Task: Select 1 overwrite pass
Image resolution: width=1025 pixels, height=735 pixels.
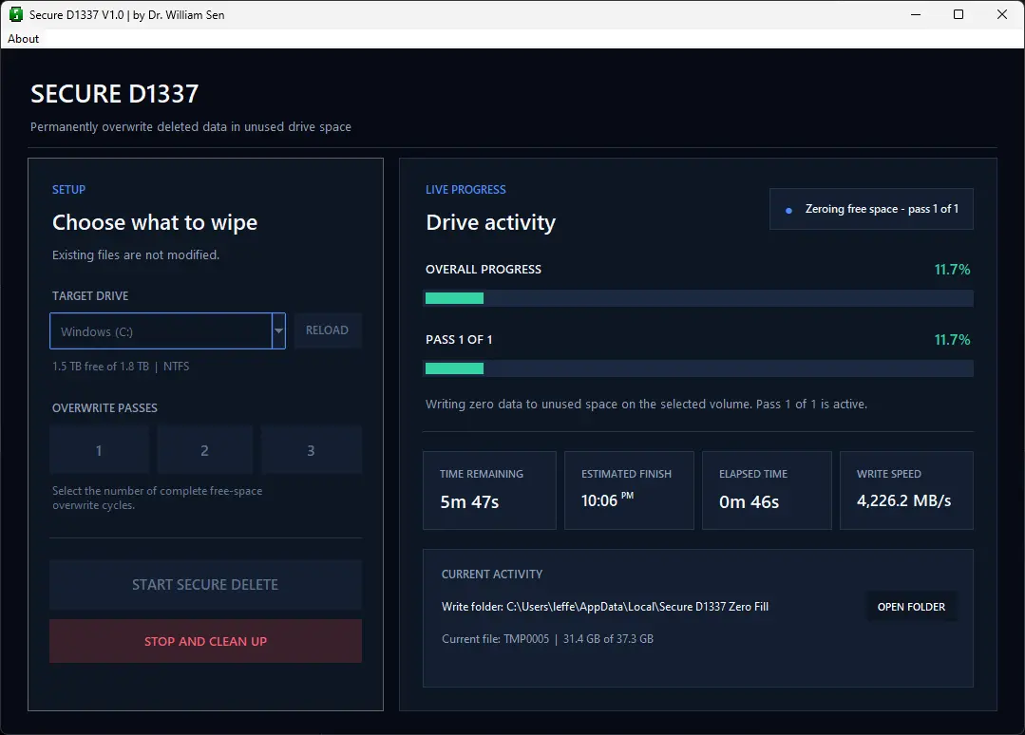Action: 99,449
